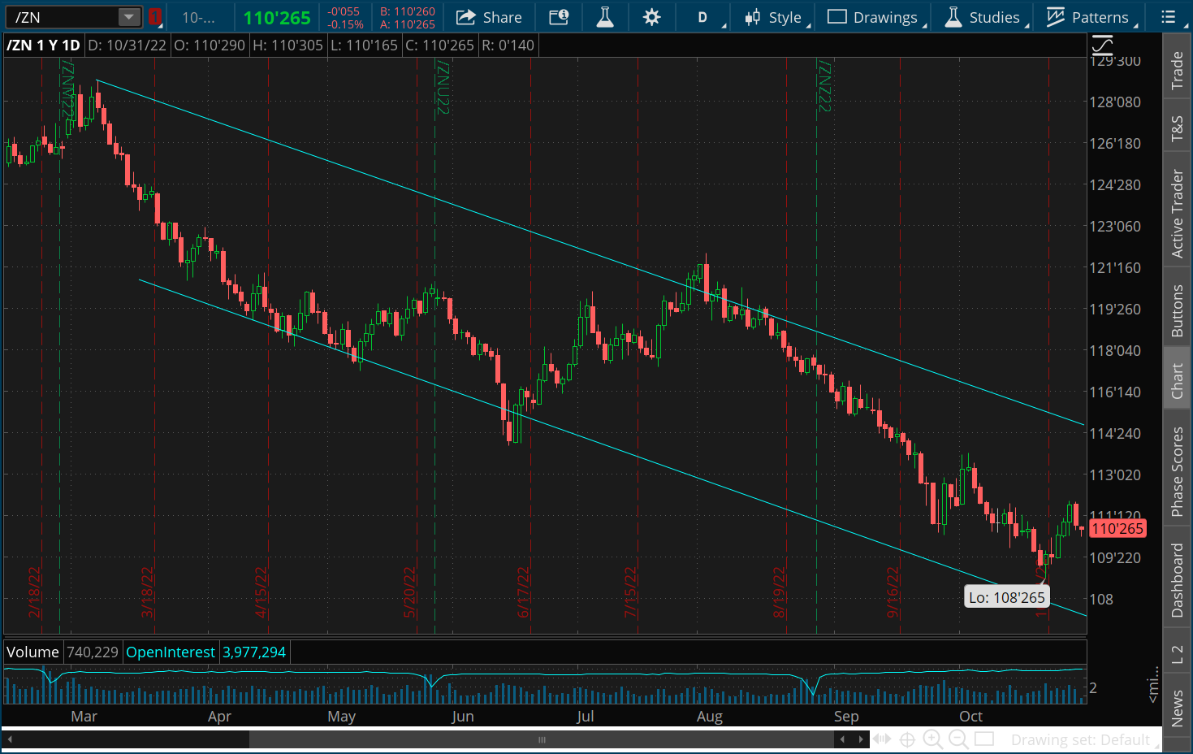Toggle the T&S side panel

[1177, 128]
